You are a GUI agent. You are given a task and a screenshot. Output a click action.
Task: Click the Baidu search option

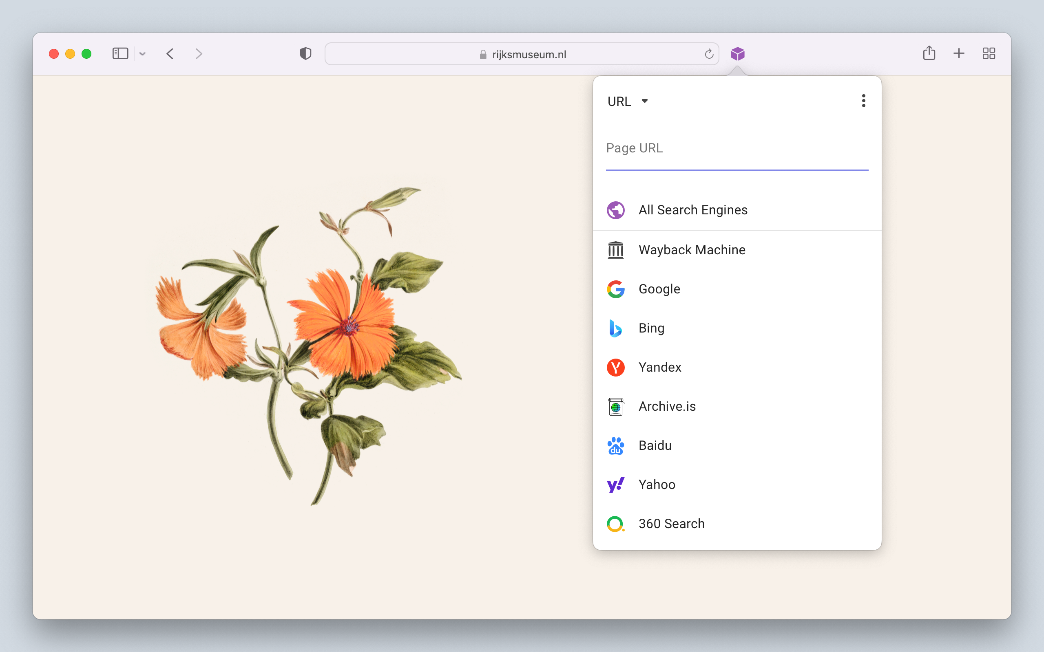655,445
